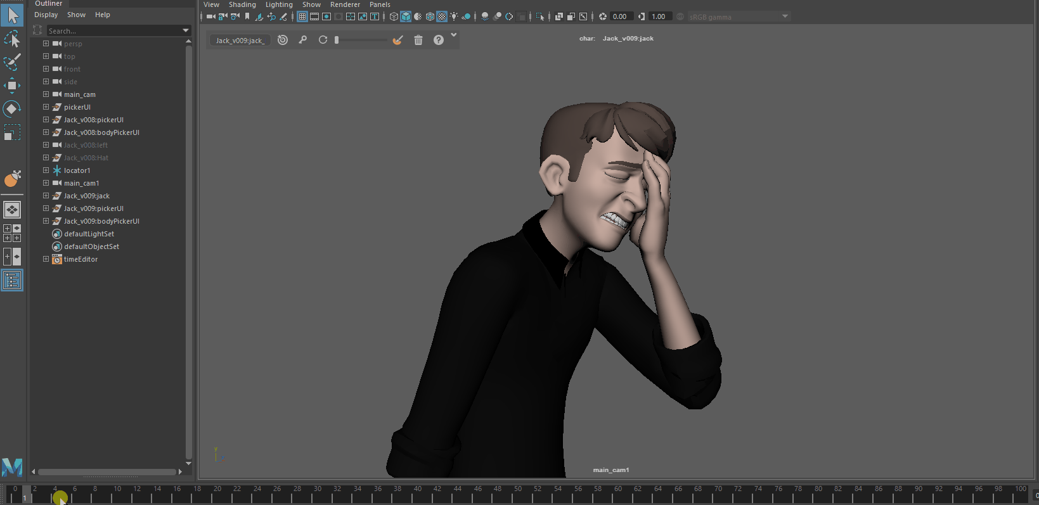Toggle the grid display in viewport
1039x505 pixels.
pyautogui.click(x=302, y=16)
